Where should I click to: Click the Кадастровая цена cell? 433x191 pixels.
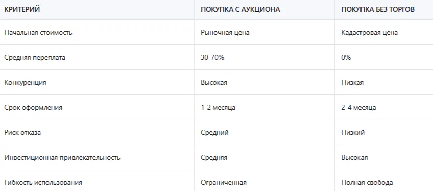(370, 33)
